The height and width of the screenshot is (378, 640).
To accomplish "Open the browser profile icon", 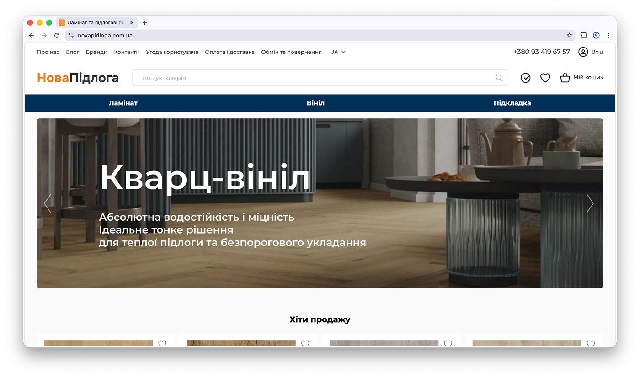I will [x=596, y=35].
